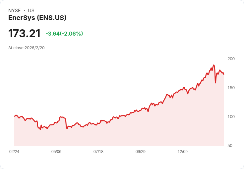
Task: Click the price change -3.64(-2.06%)
Action: tap(64, 34)
